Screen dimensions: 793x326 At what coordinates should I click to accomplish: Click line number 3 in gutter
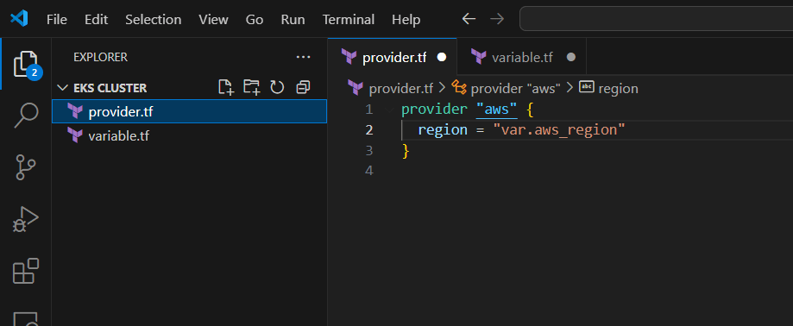(x=368, y=151)
